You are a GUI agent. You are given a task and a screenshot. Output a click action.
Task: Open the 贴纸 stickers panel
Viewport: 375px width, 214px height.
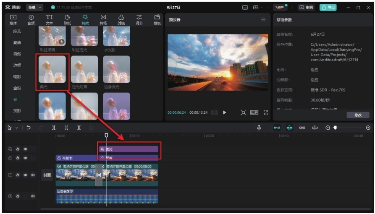coord(67,20)
